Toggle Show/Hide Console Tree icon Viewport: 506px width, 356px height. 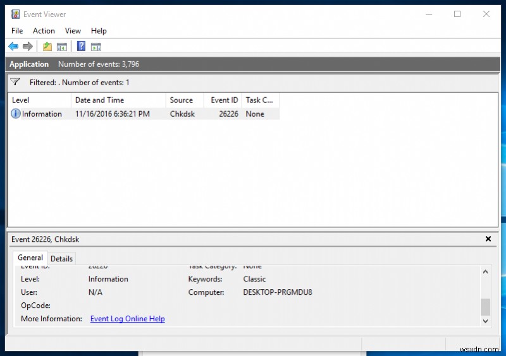point(62,47)
